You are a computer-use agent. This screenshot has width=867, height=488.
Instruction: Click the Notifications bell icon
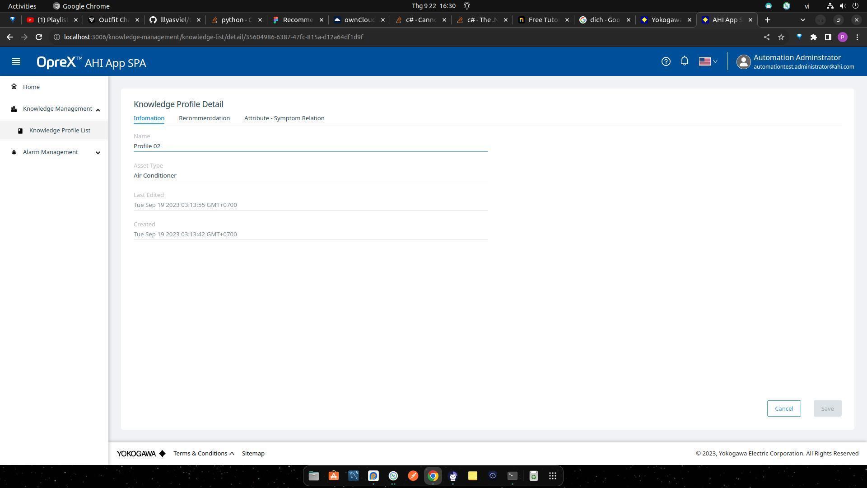(684, 61)
